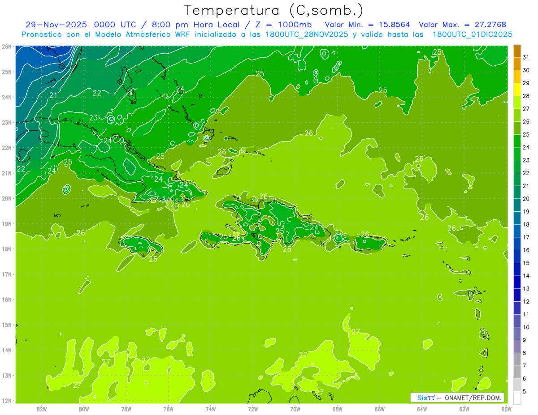Click the "18N" latitude axis label
Screen dimensions: 538x415
pyautogui.click(x=7, y=249)
